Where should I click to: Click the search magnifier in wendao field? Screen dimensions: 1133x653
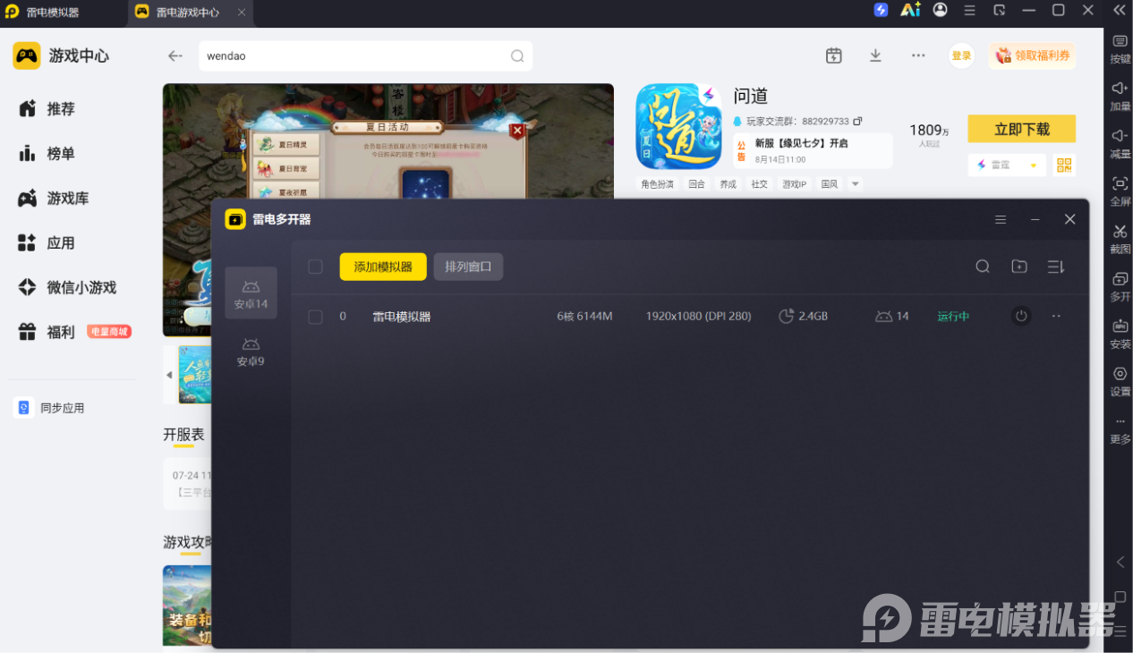[517, 55]
